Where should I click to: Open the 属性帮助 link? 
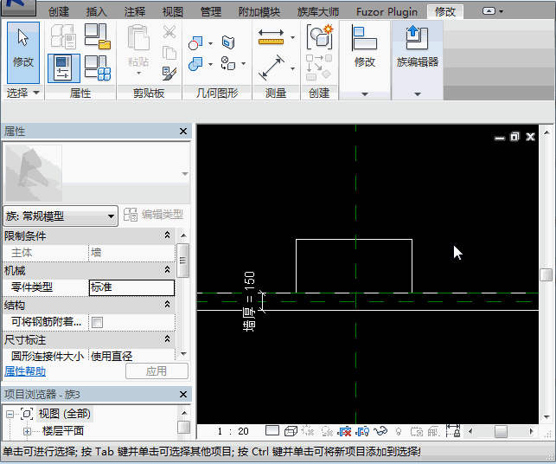(x=25, y=371)
